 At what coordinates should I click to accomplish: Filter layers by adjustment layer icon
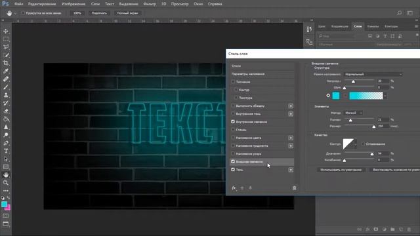coord(377,36)
